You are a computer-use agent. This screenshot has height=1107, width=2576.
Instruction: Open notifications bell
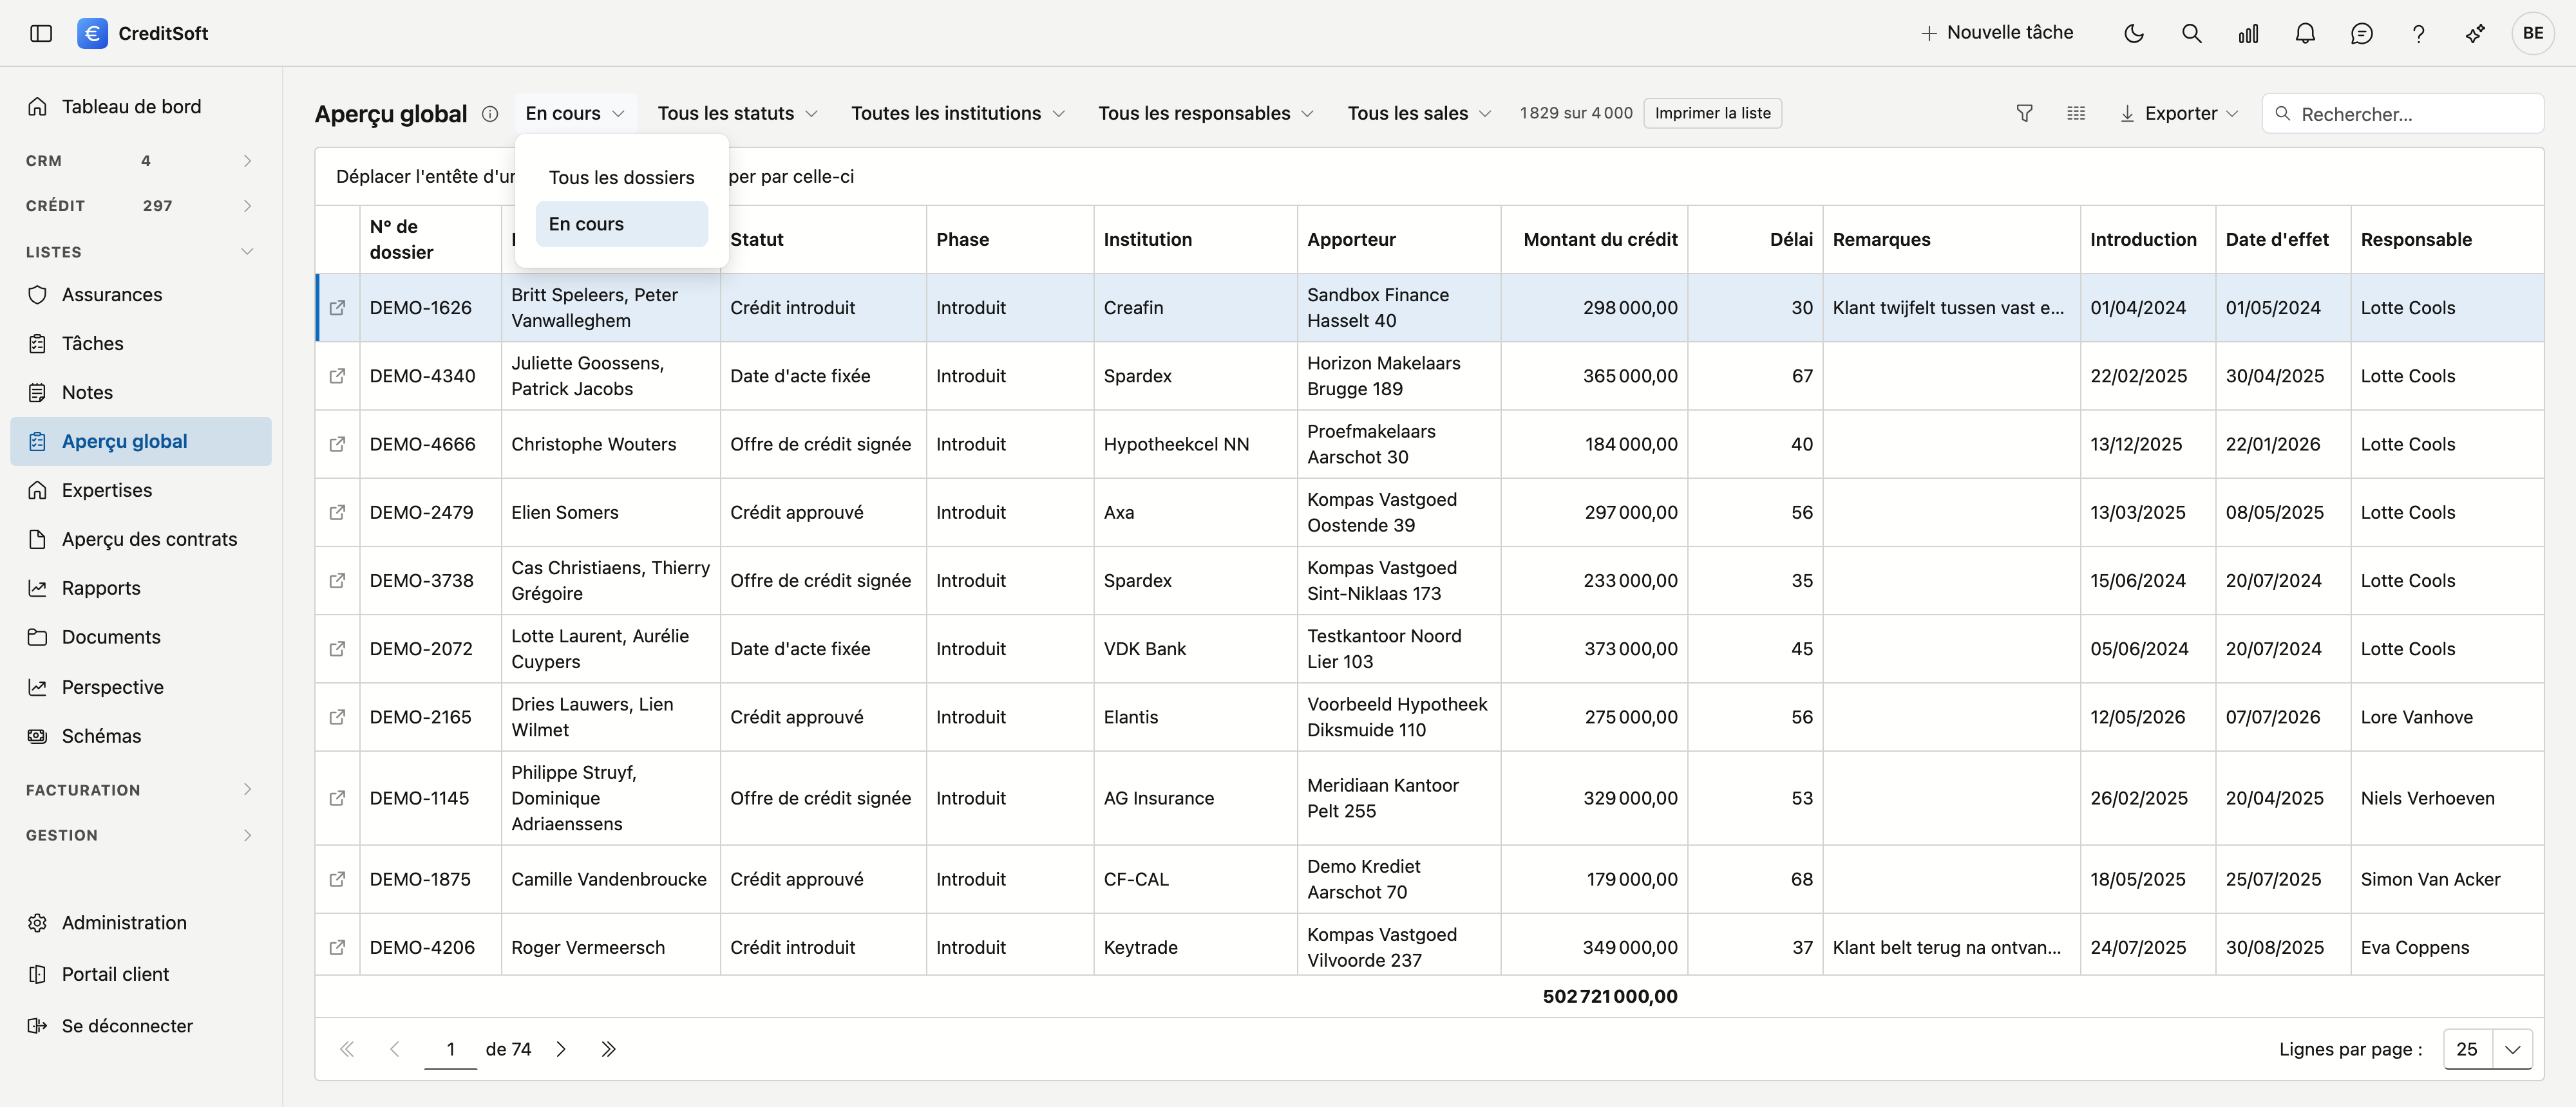pos(2305,33)
